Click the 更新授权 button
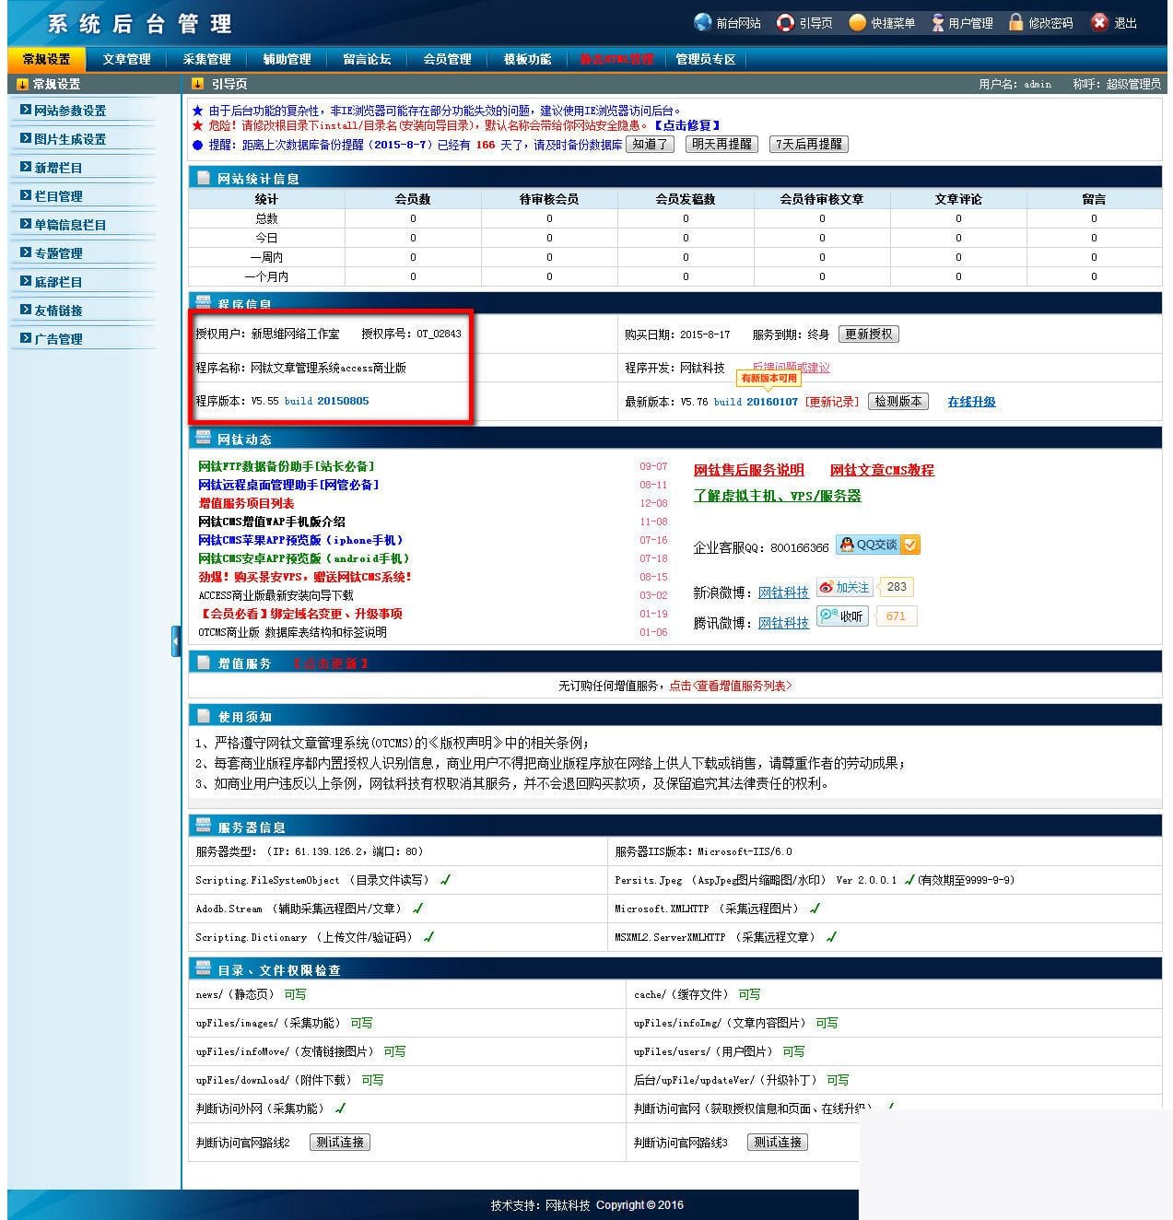 [868, 334]
